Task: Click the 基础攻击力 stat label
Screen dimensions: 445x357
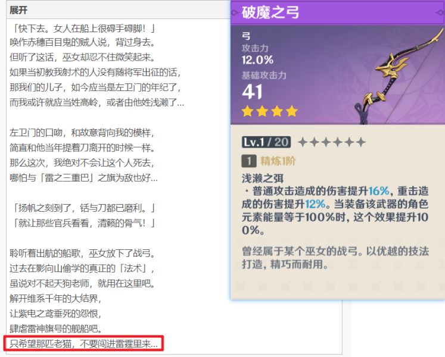Action: point(264,76)
